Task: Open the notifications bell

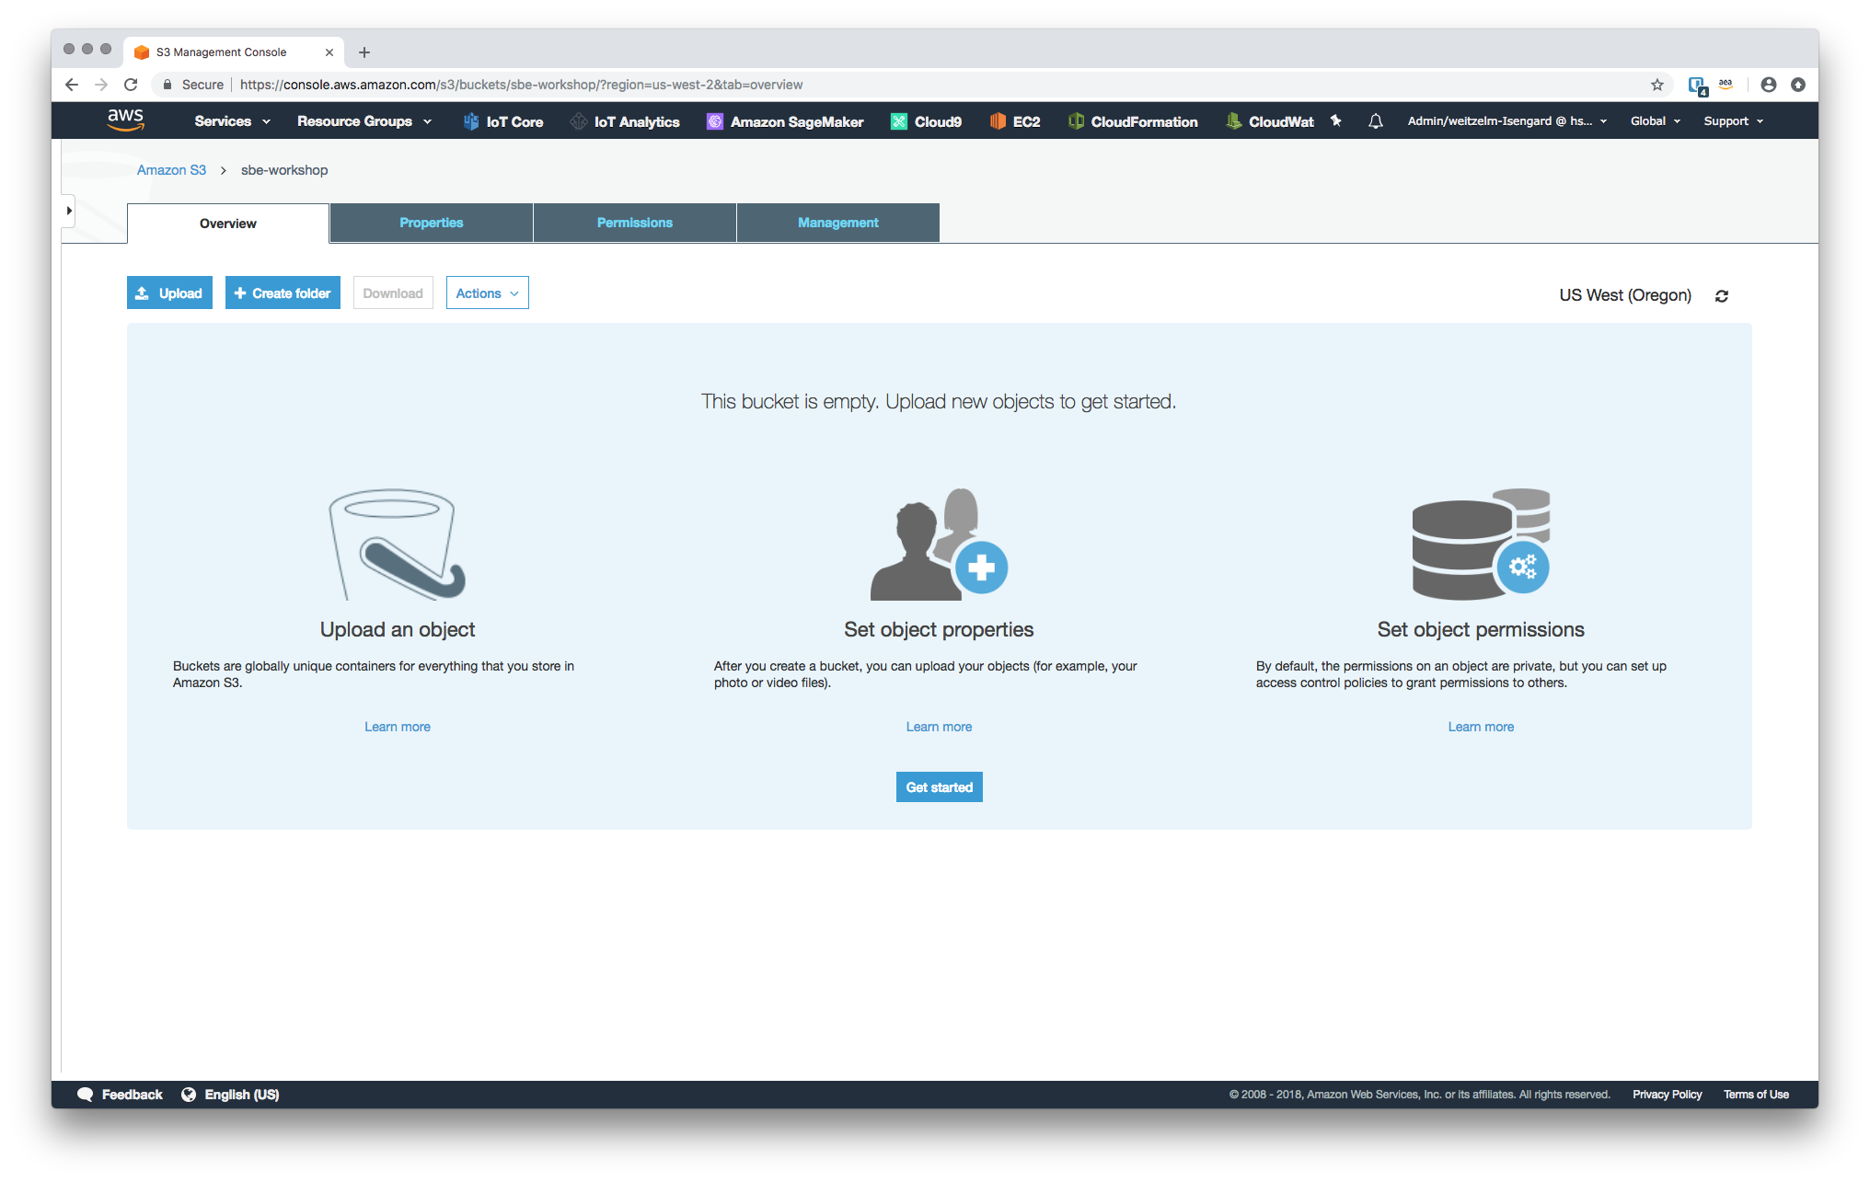Action: point(1376,121)
